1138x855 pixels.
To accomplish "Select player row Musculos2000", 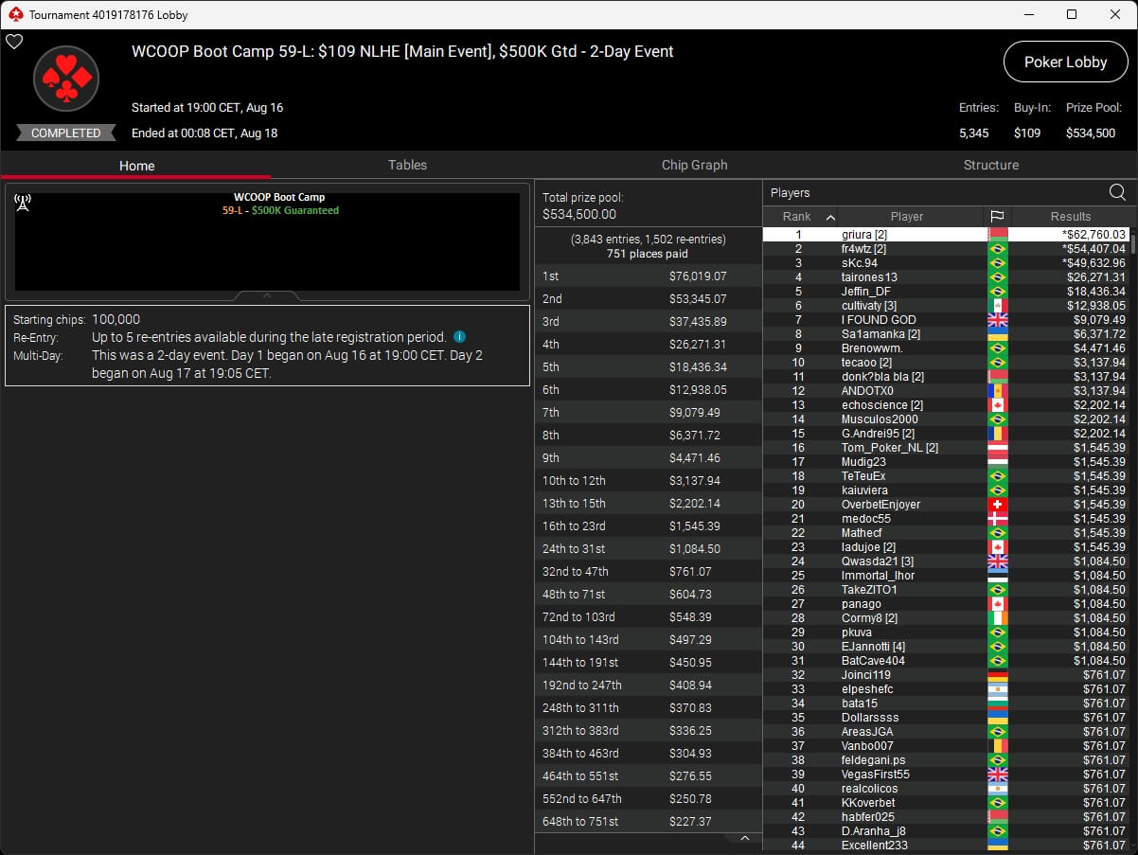I will click(x=947, y=419).
